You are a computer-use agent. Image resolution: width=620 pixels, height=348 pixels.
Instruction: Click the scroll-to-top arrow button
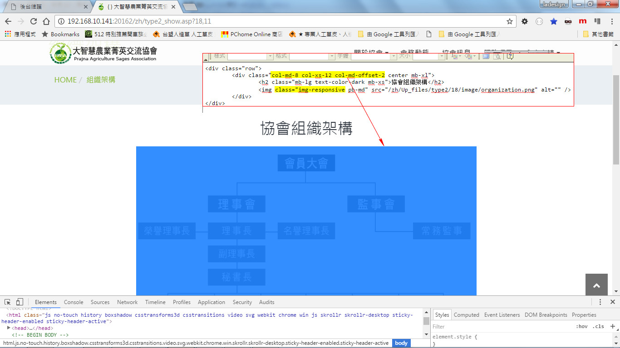click(596, 285)
